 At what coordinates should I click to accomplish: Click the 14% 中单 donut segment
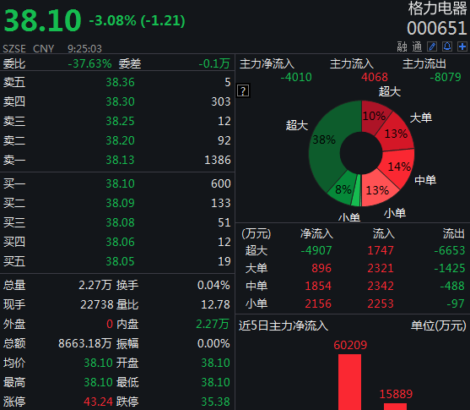[x=398, y=167]
